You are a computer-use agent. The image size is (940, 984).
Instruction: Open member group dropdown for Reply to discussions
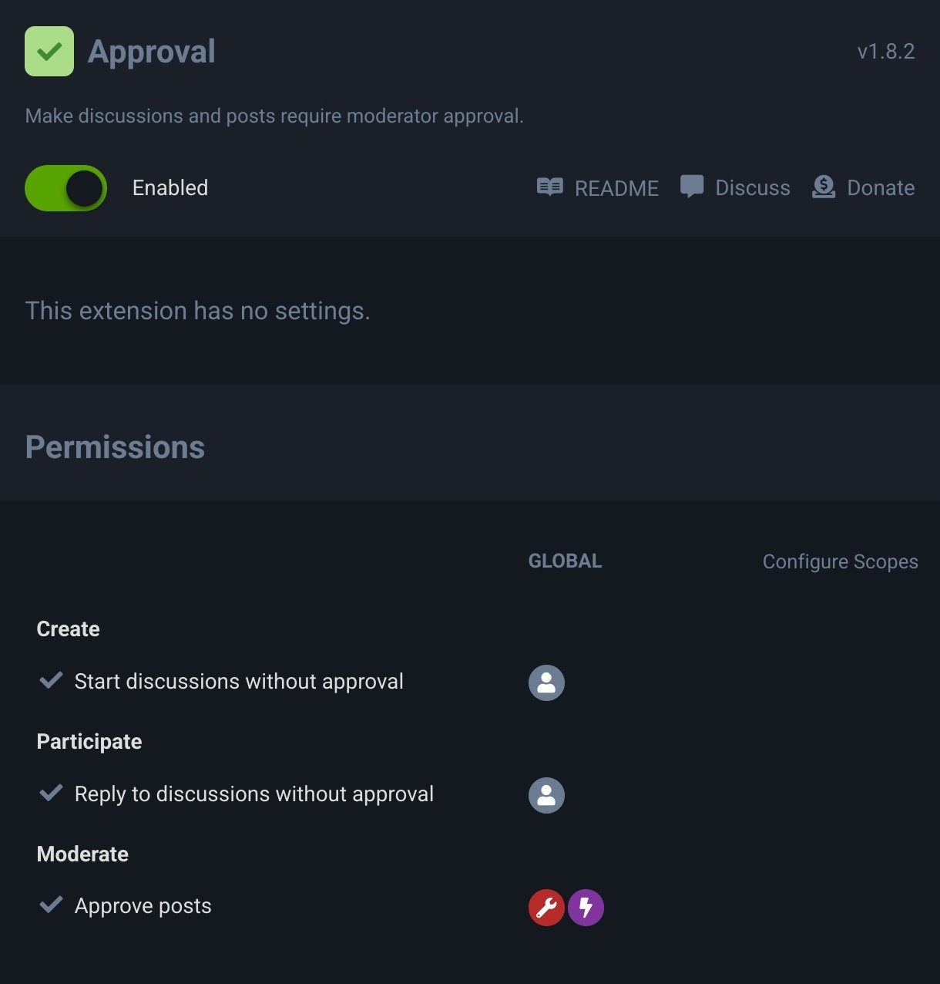tap(546, 795)
